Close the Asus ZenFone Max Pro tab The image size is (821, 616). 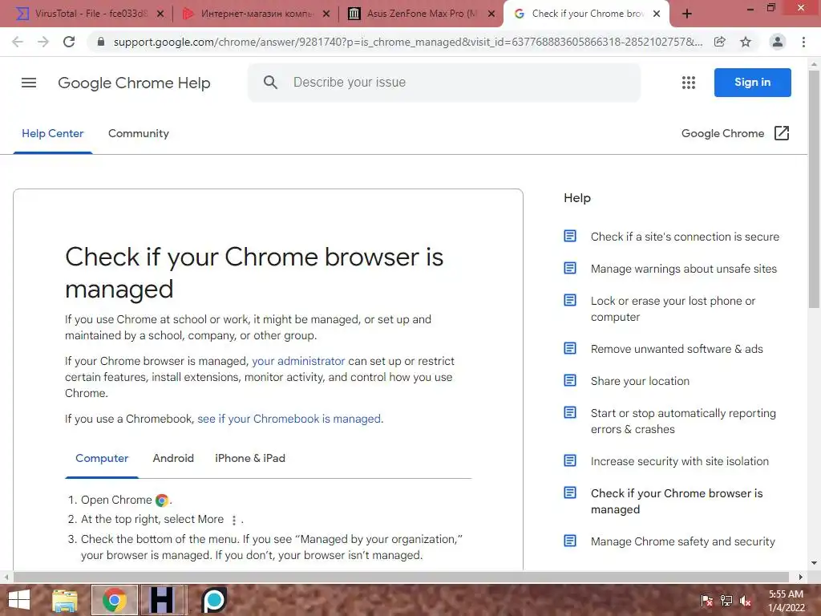(x=491, y=14)
